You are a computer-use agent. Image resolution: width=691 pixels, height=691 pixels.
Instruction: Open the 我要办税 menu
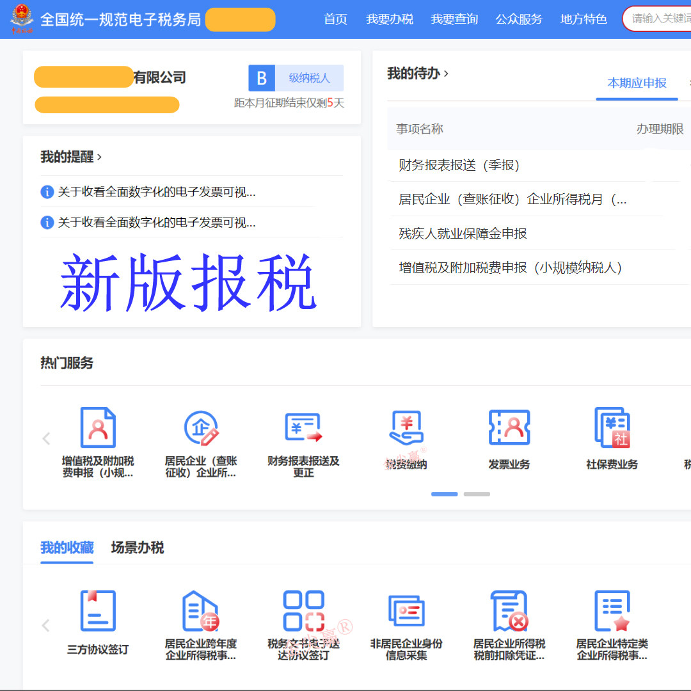(x=389, y=19)
